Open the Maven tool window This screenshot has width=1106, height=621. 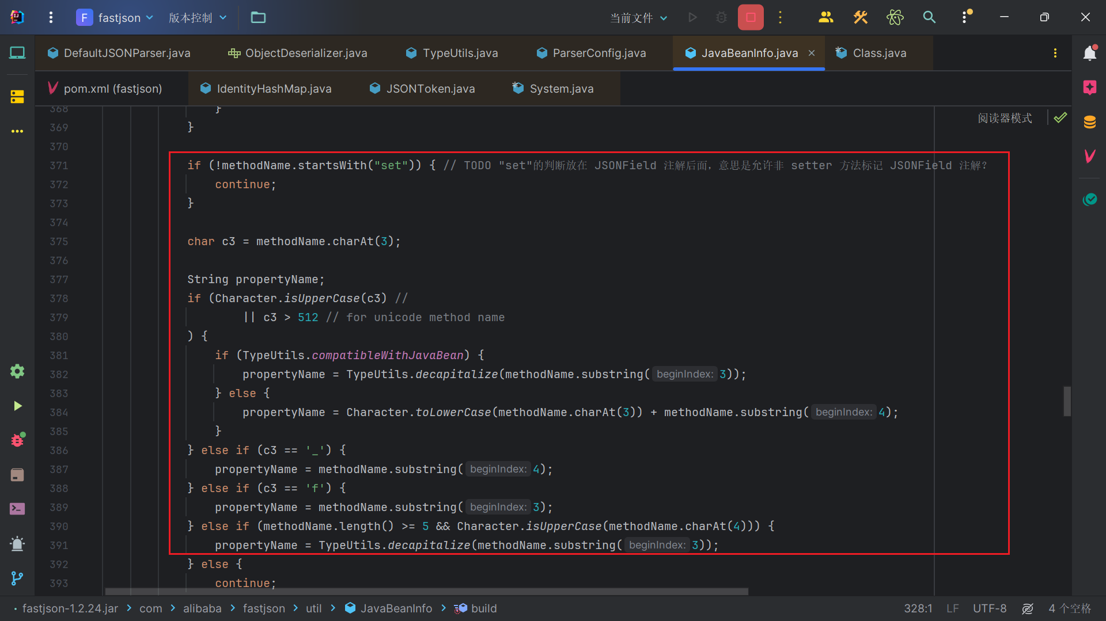1089,156
